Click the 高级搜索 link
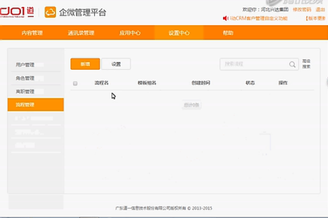The height and width of the screenshot is (218, 328). point(307,64)
